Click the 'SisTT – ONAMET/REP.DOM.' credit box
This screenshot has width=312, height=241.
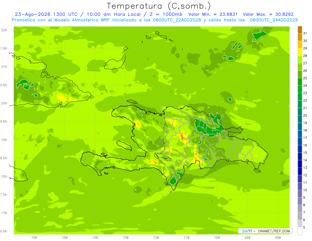tap(265, 231)
